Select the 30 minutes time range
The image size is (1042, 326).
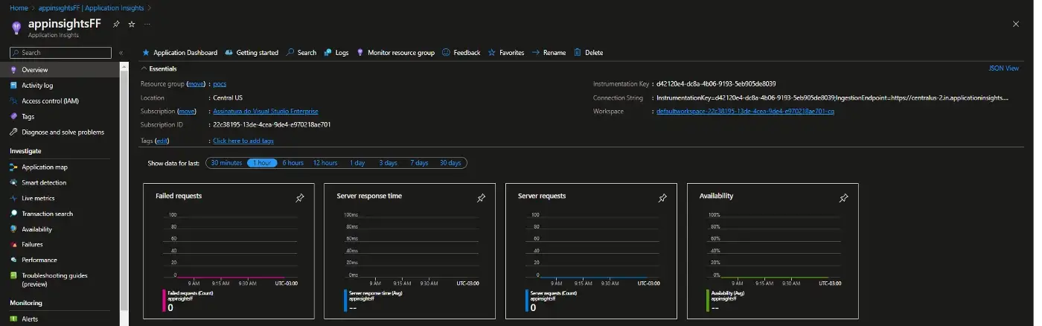pos(226,163)
